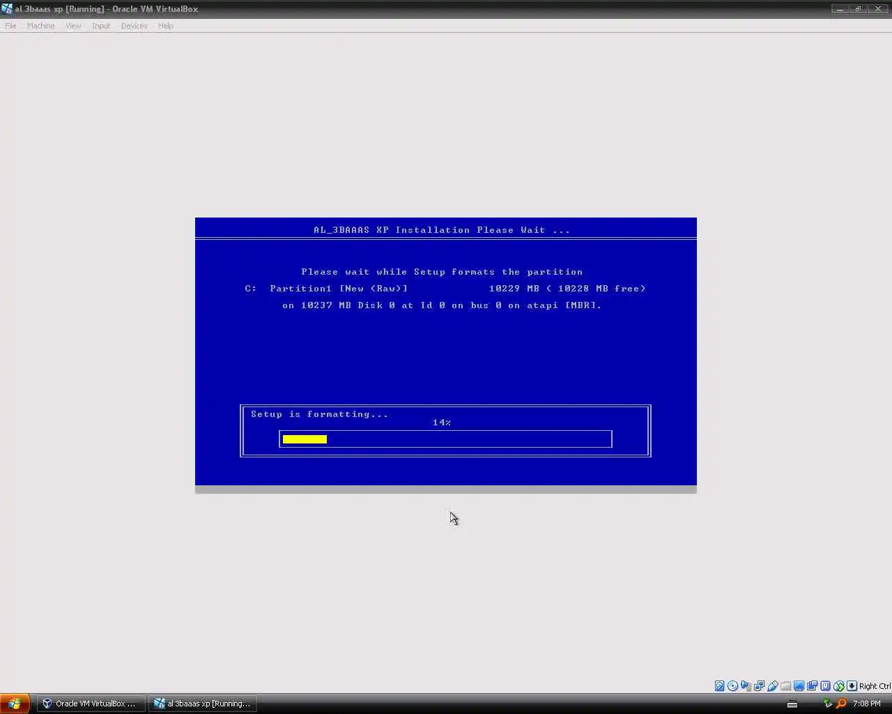Click the recording status icon
This screenshot has height=714, width=892.
[x=812, y=686]
